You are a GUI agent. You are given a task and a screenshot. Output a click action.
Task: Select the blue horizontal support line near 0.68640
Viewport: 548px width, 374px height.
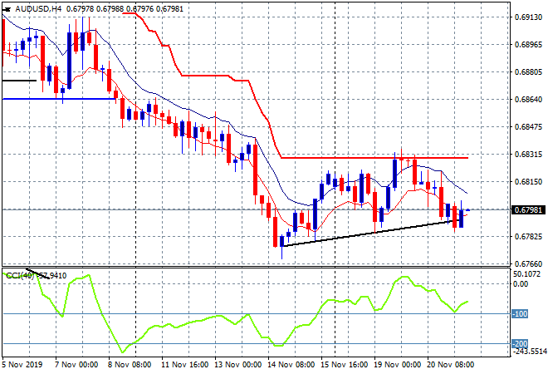coord(60,99)
